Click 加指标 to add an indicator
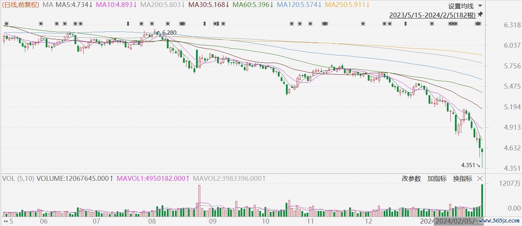522x226 pixels. [437, 179]
